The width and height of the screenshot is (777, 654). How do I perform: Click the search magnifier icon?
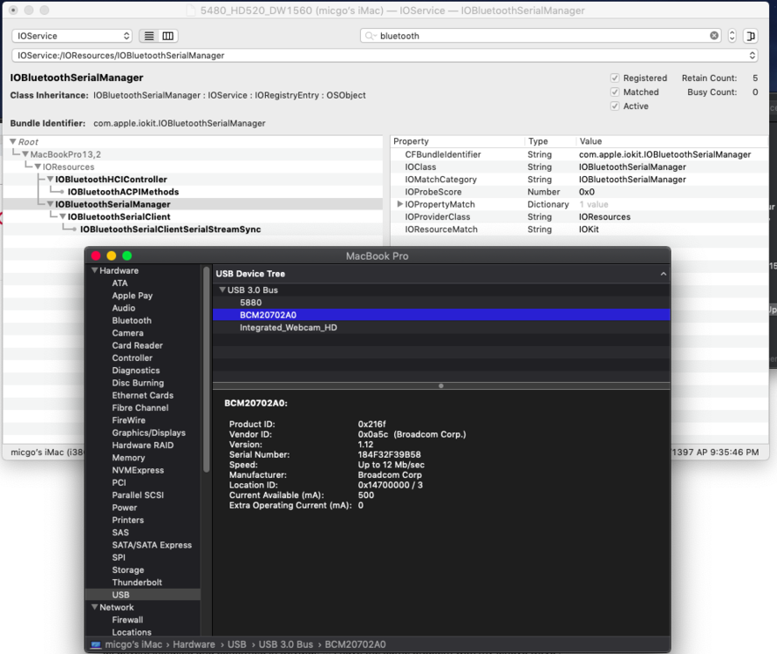[371, 36]
